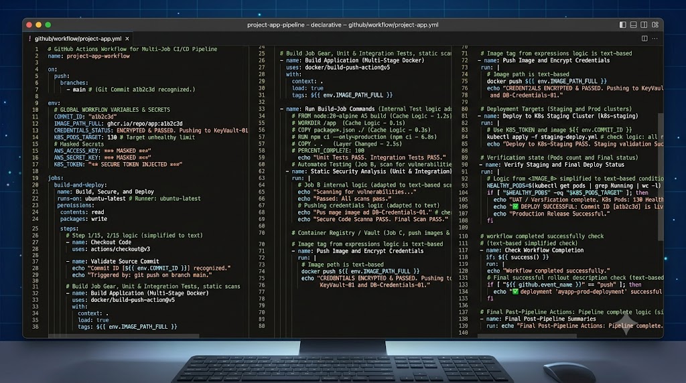Click the 'deployment ayapp-prod-deployment successful' echo line

pos(578,292)
